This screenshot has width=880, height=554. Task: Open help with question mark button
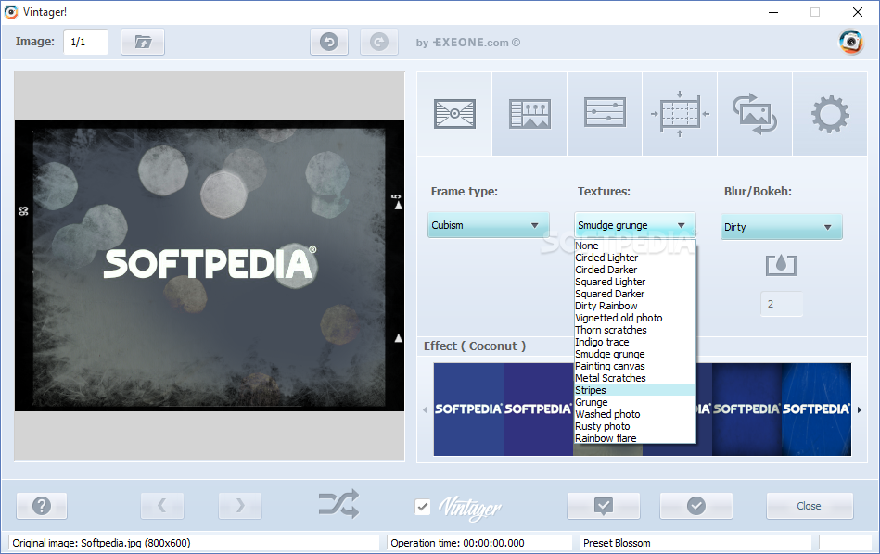point(42,506)
